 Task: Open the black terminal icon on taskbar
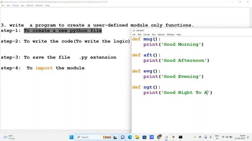[x=180, y=137]
